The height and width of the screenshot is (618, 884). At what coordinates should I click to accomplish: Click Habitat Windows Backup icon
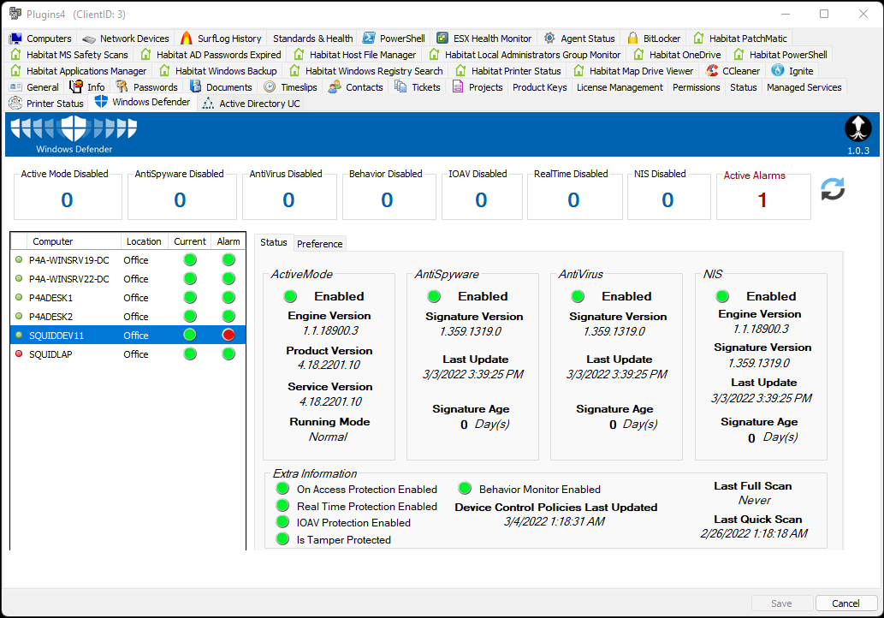coord(164,71)
